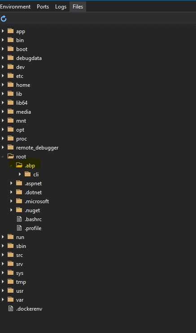Viewport: 196px width, 333px height.
Task: Click the .dotnet folder icon
Action: [19, 192]
